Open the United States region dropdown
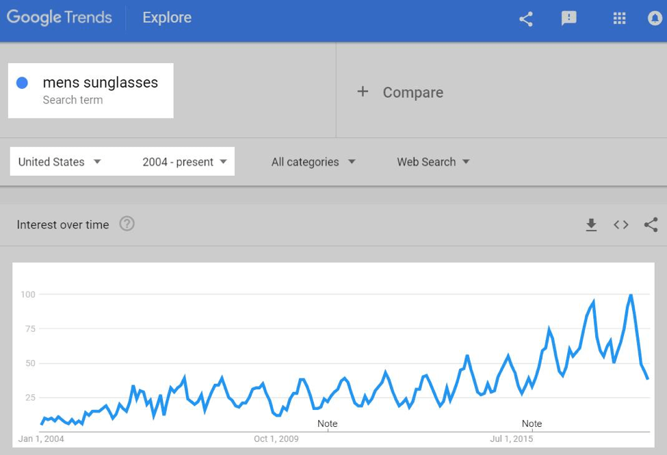 pyautogui.click(x=60, y=161)
